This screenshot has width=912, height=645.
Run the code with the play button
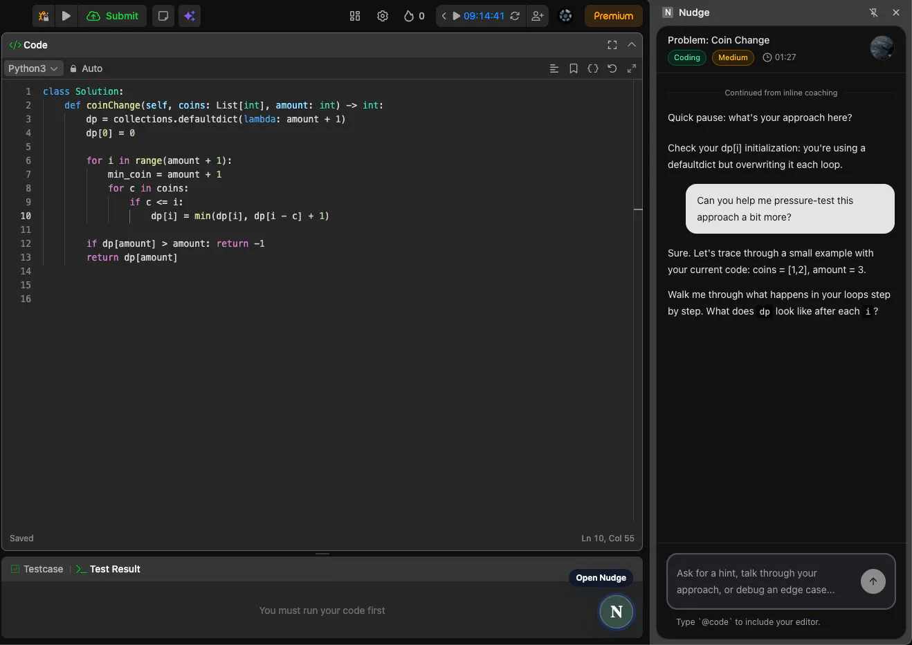coord(66,16)
